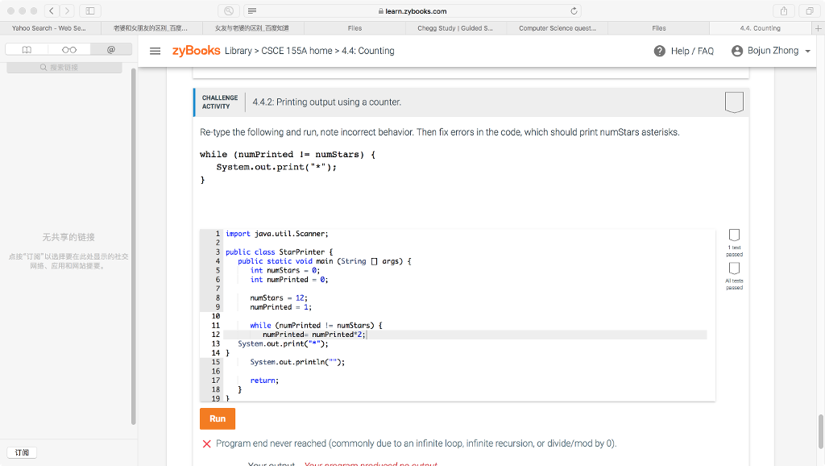Open Help / FAQ
The width and height of the screenshot is (825, 466).
tap(683, 51)
